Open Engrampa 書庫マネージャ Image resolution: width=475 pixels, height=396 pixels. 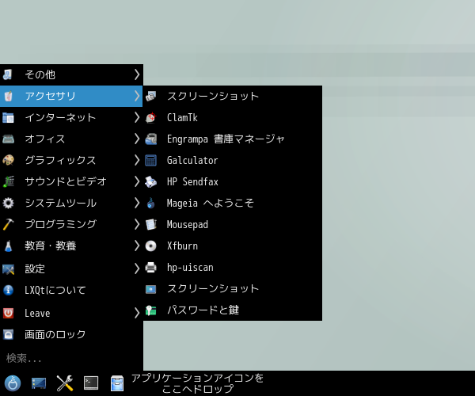(233, 139)
